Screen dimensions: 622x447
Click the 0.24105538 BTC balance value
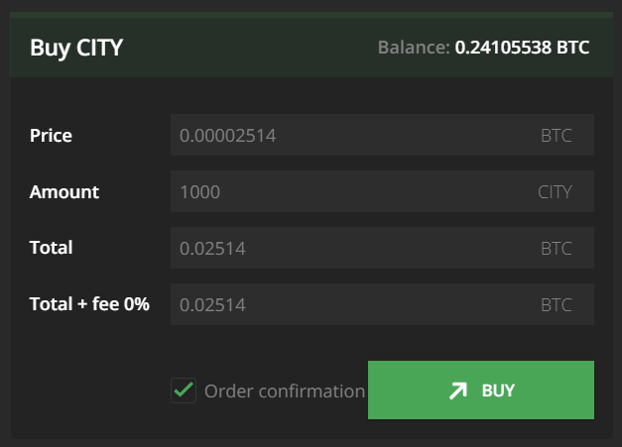point(522,47)
